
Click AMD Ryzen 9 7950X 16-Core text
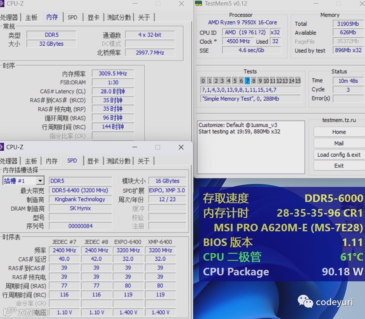pyautogui.click(x=242, y=23)
